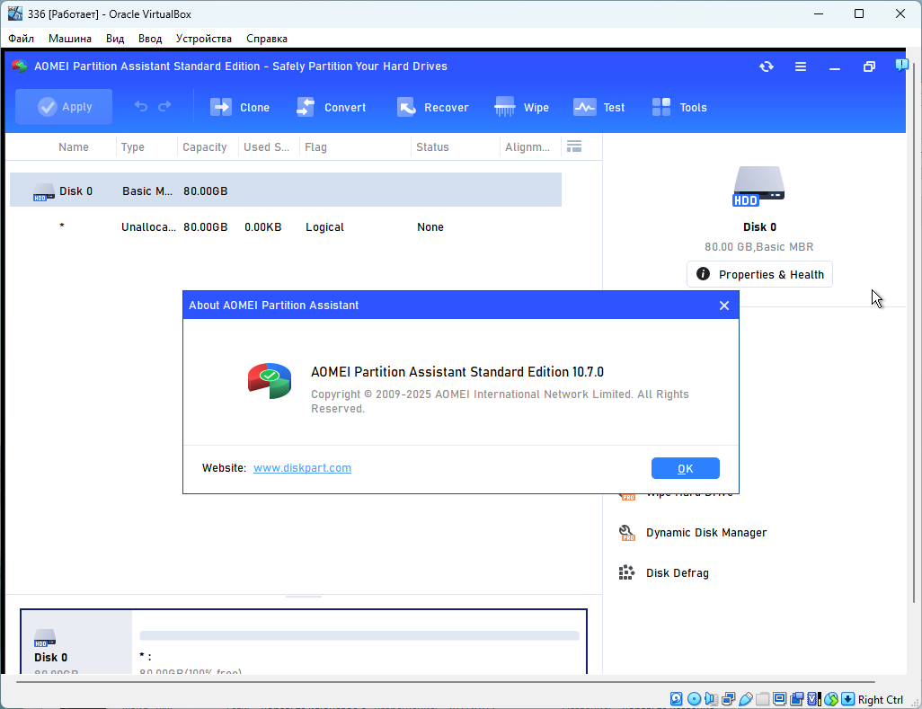This screenshot has width=922, height=709.
Task: Click the Logical flag cell
Action: click(324, 227)
